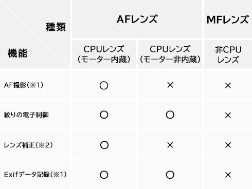Click cross icon for AF撮影 non-CPU lens
252x189 pixels.
(x=228, y=85)
